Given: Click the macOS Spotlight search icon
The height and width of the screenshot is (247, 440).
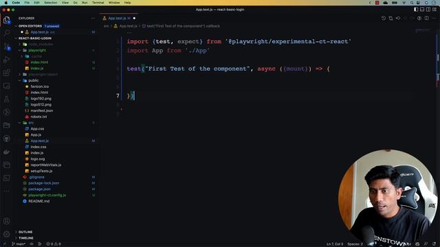Looking at the screenshot, I should pos(412,3).
